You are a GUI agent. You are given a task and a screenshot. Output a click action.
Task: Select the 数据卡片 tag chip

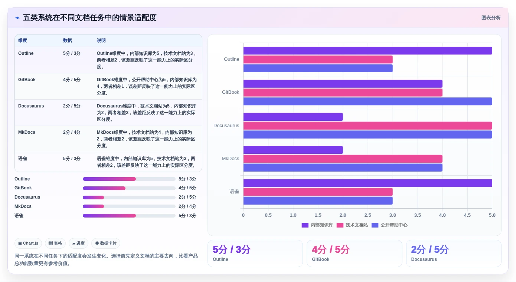pyautogui.click(x=106, y=243)
